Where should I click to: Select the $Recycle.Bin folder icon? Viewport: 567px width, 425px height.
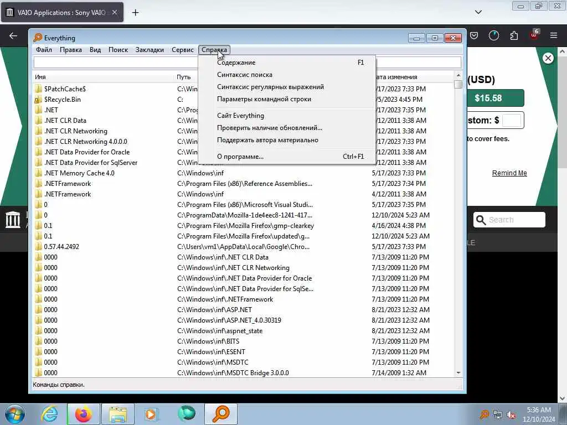click(x=38, y=100)
